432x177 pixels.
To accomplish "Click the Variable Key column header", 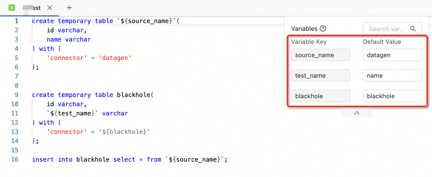I will pyautogui.click(x=309, y=42).
